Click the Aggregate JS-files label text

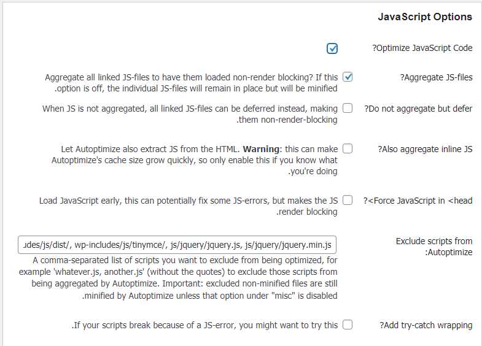437,77
